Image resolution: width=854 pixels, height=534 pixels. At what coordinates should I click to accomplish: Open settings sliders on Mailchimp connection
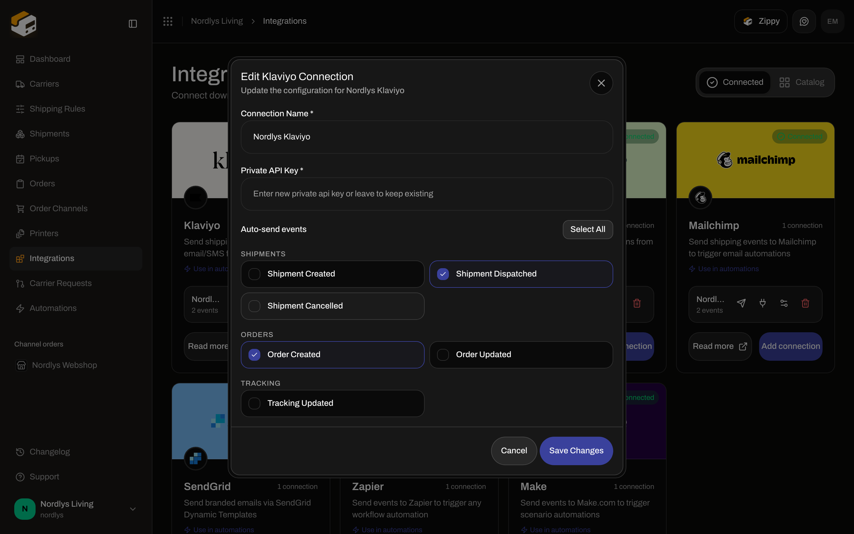point(784,303)
